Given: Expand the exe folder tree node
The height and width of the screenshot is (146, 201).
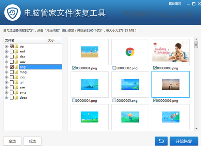Looking at the screenshot, I should [6, 87].
